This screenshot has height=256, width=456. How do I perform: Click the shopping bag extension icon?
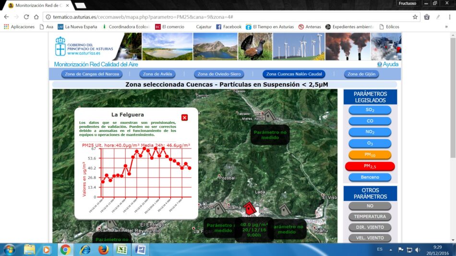427,17
